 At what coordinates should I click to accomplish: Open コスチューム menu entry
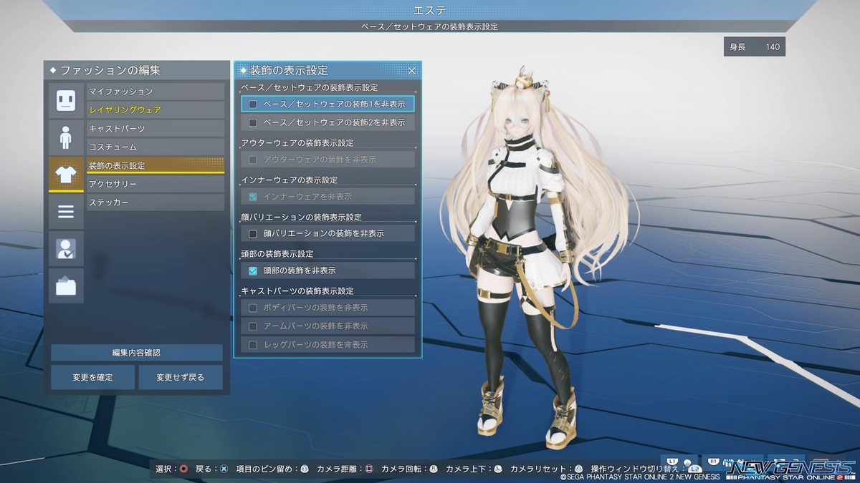coord(156,147)
